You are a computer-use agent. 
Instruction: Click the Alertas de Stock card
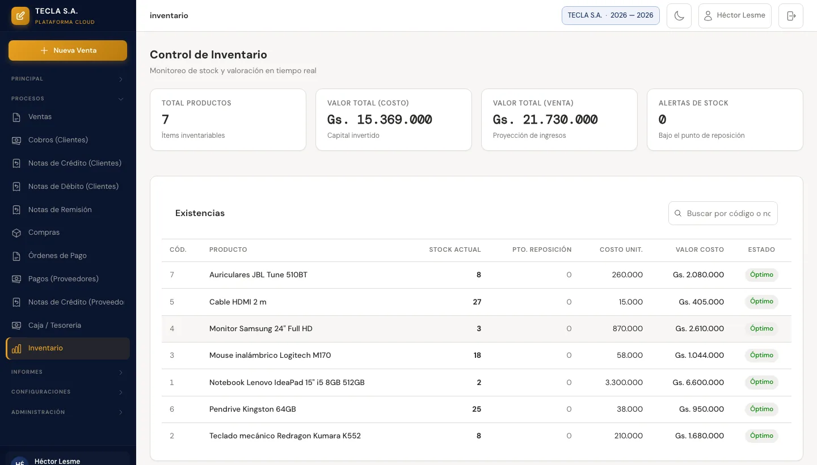coord(725,120)
